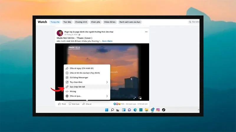
Task: Show hidden tray icons chevron
Action: click(x=199, y=110)
